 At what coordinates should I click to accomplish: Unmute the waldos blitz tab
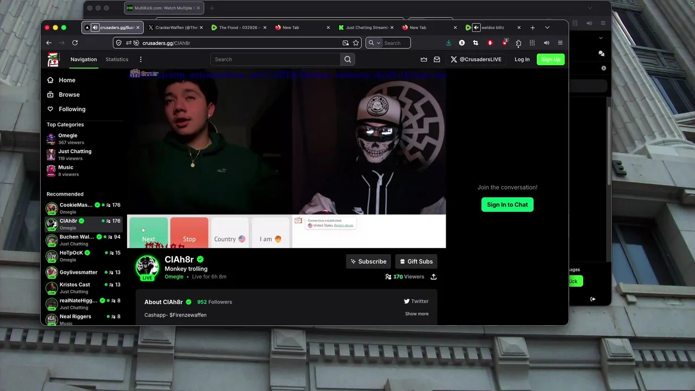[476, 27]
